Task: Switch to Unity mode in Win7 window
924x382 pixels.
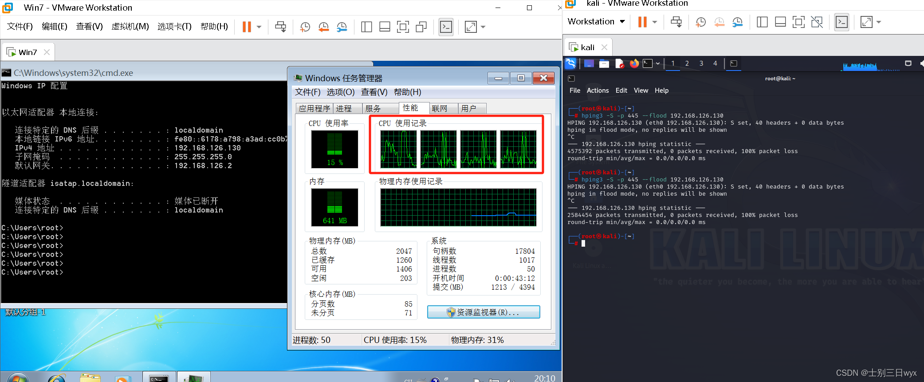Action: 421,27
